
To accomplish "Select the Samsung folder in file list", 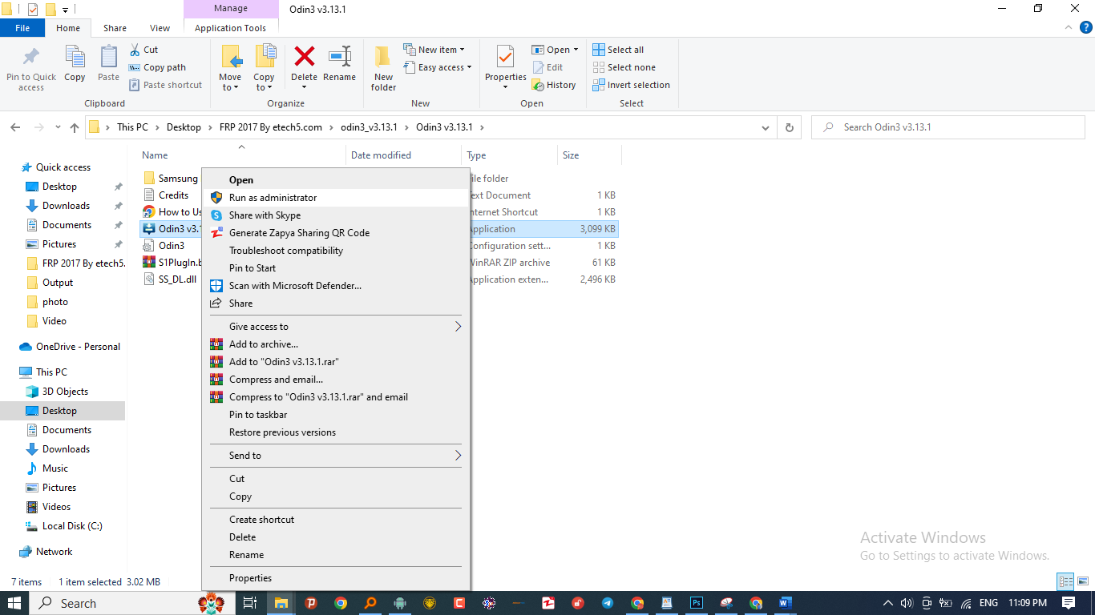I will click(170, 179).
